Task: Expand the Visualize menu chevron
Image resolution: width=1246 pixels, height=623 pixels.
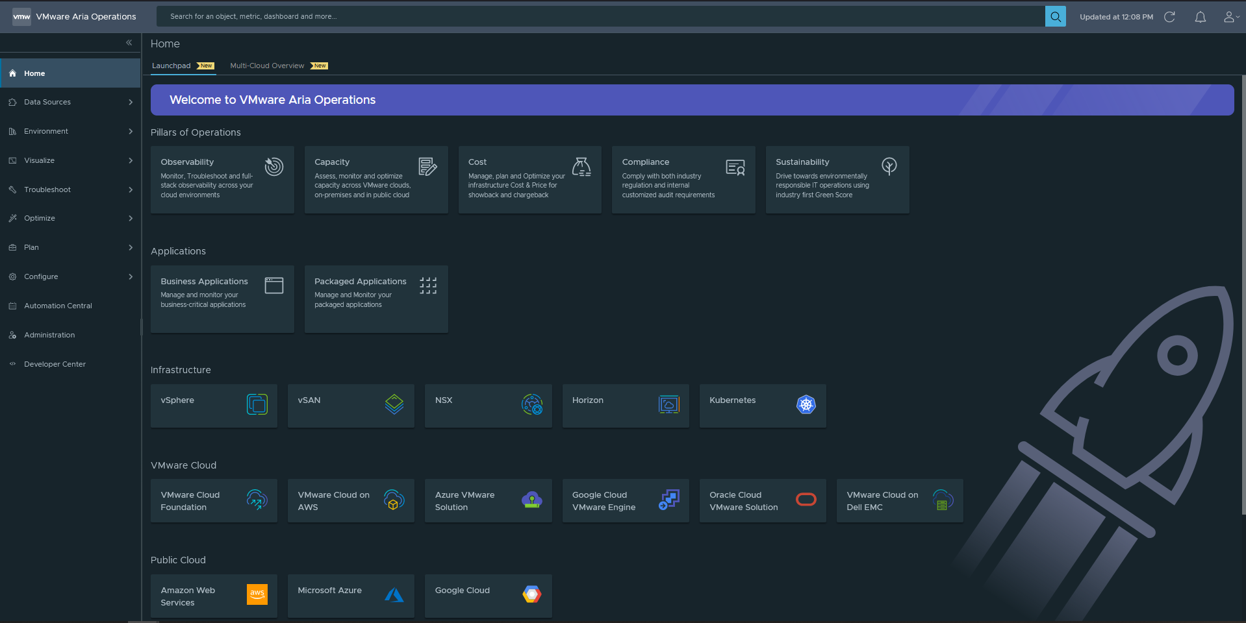Action: 131,160
